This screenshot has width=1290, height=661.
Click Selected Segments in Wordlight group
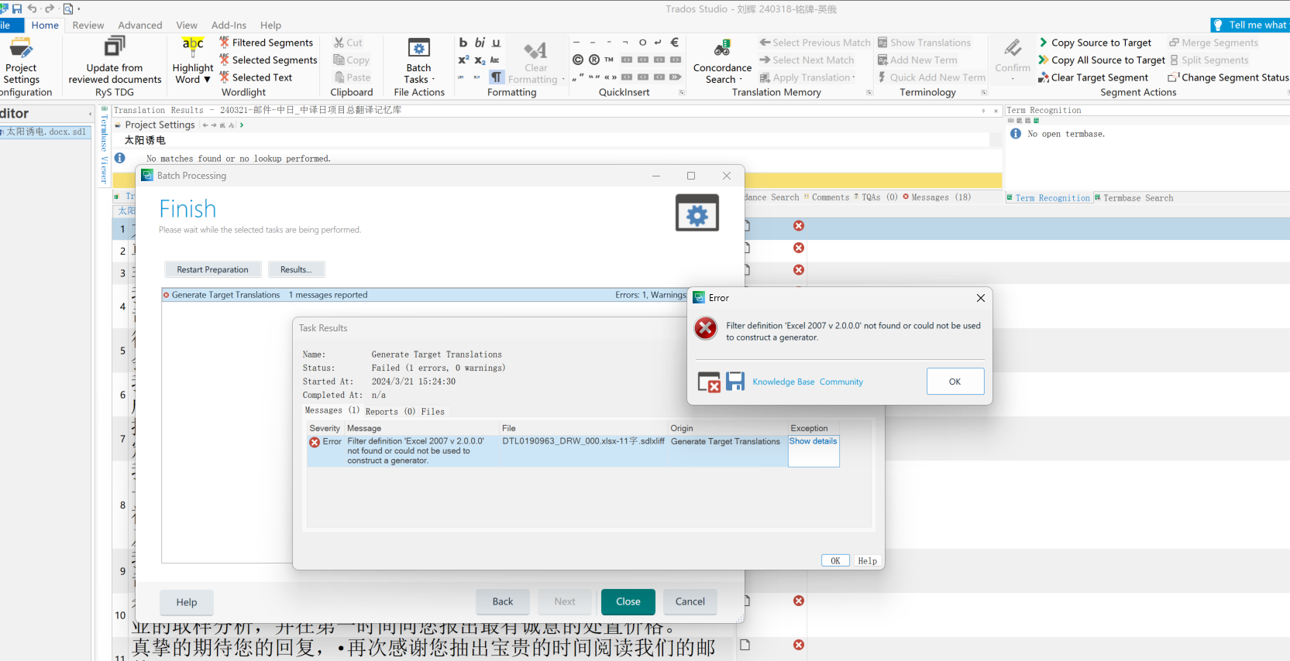tap(268, 60)
